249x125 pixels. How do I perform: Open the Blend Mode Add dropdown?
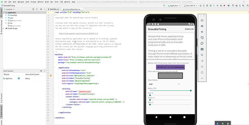click(x=164, y=84)
